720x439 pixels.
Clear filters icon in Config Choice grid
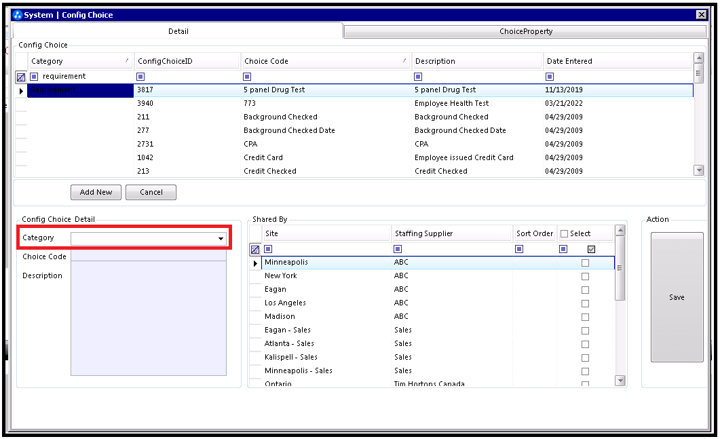(x=21, y=77)
